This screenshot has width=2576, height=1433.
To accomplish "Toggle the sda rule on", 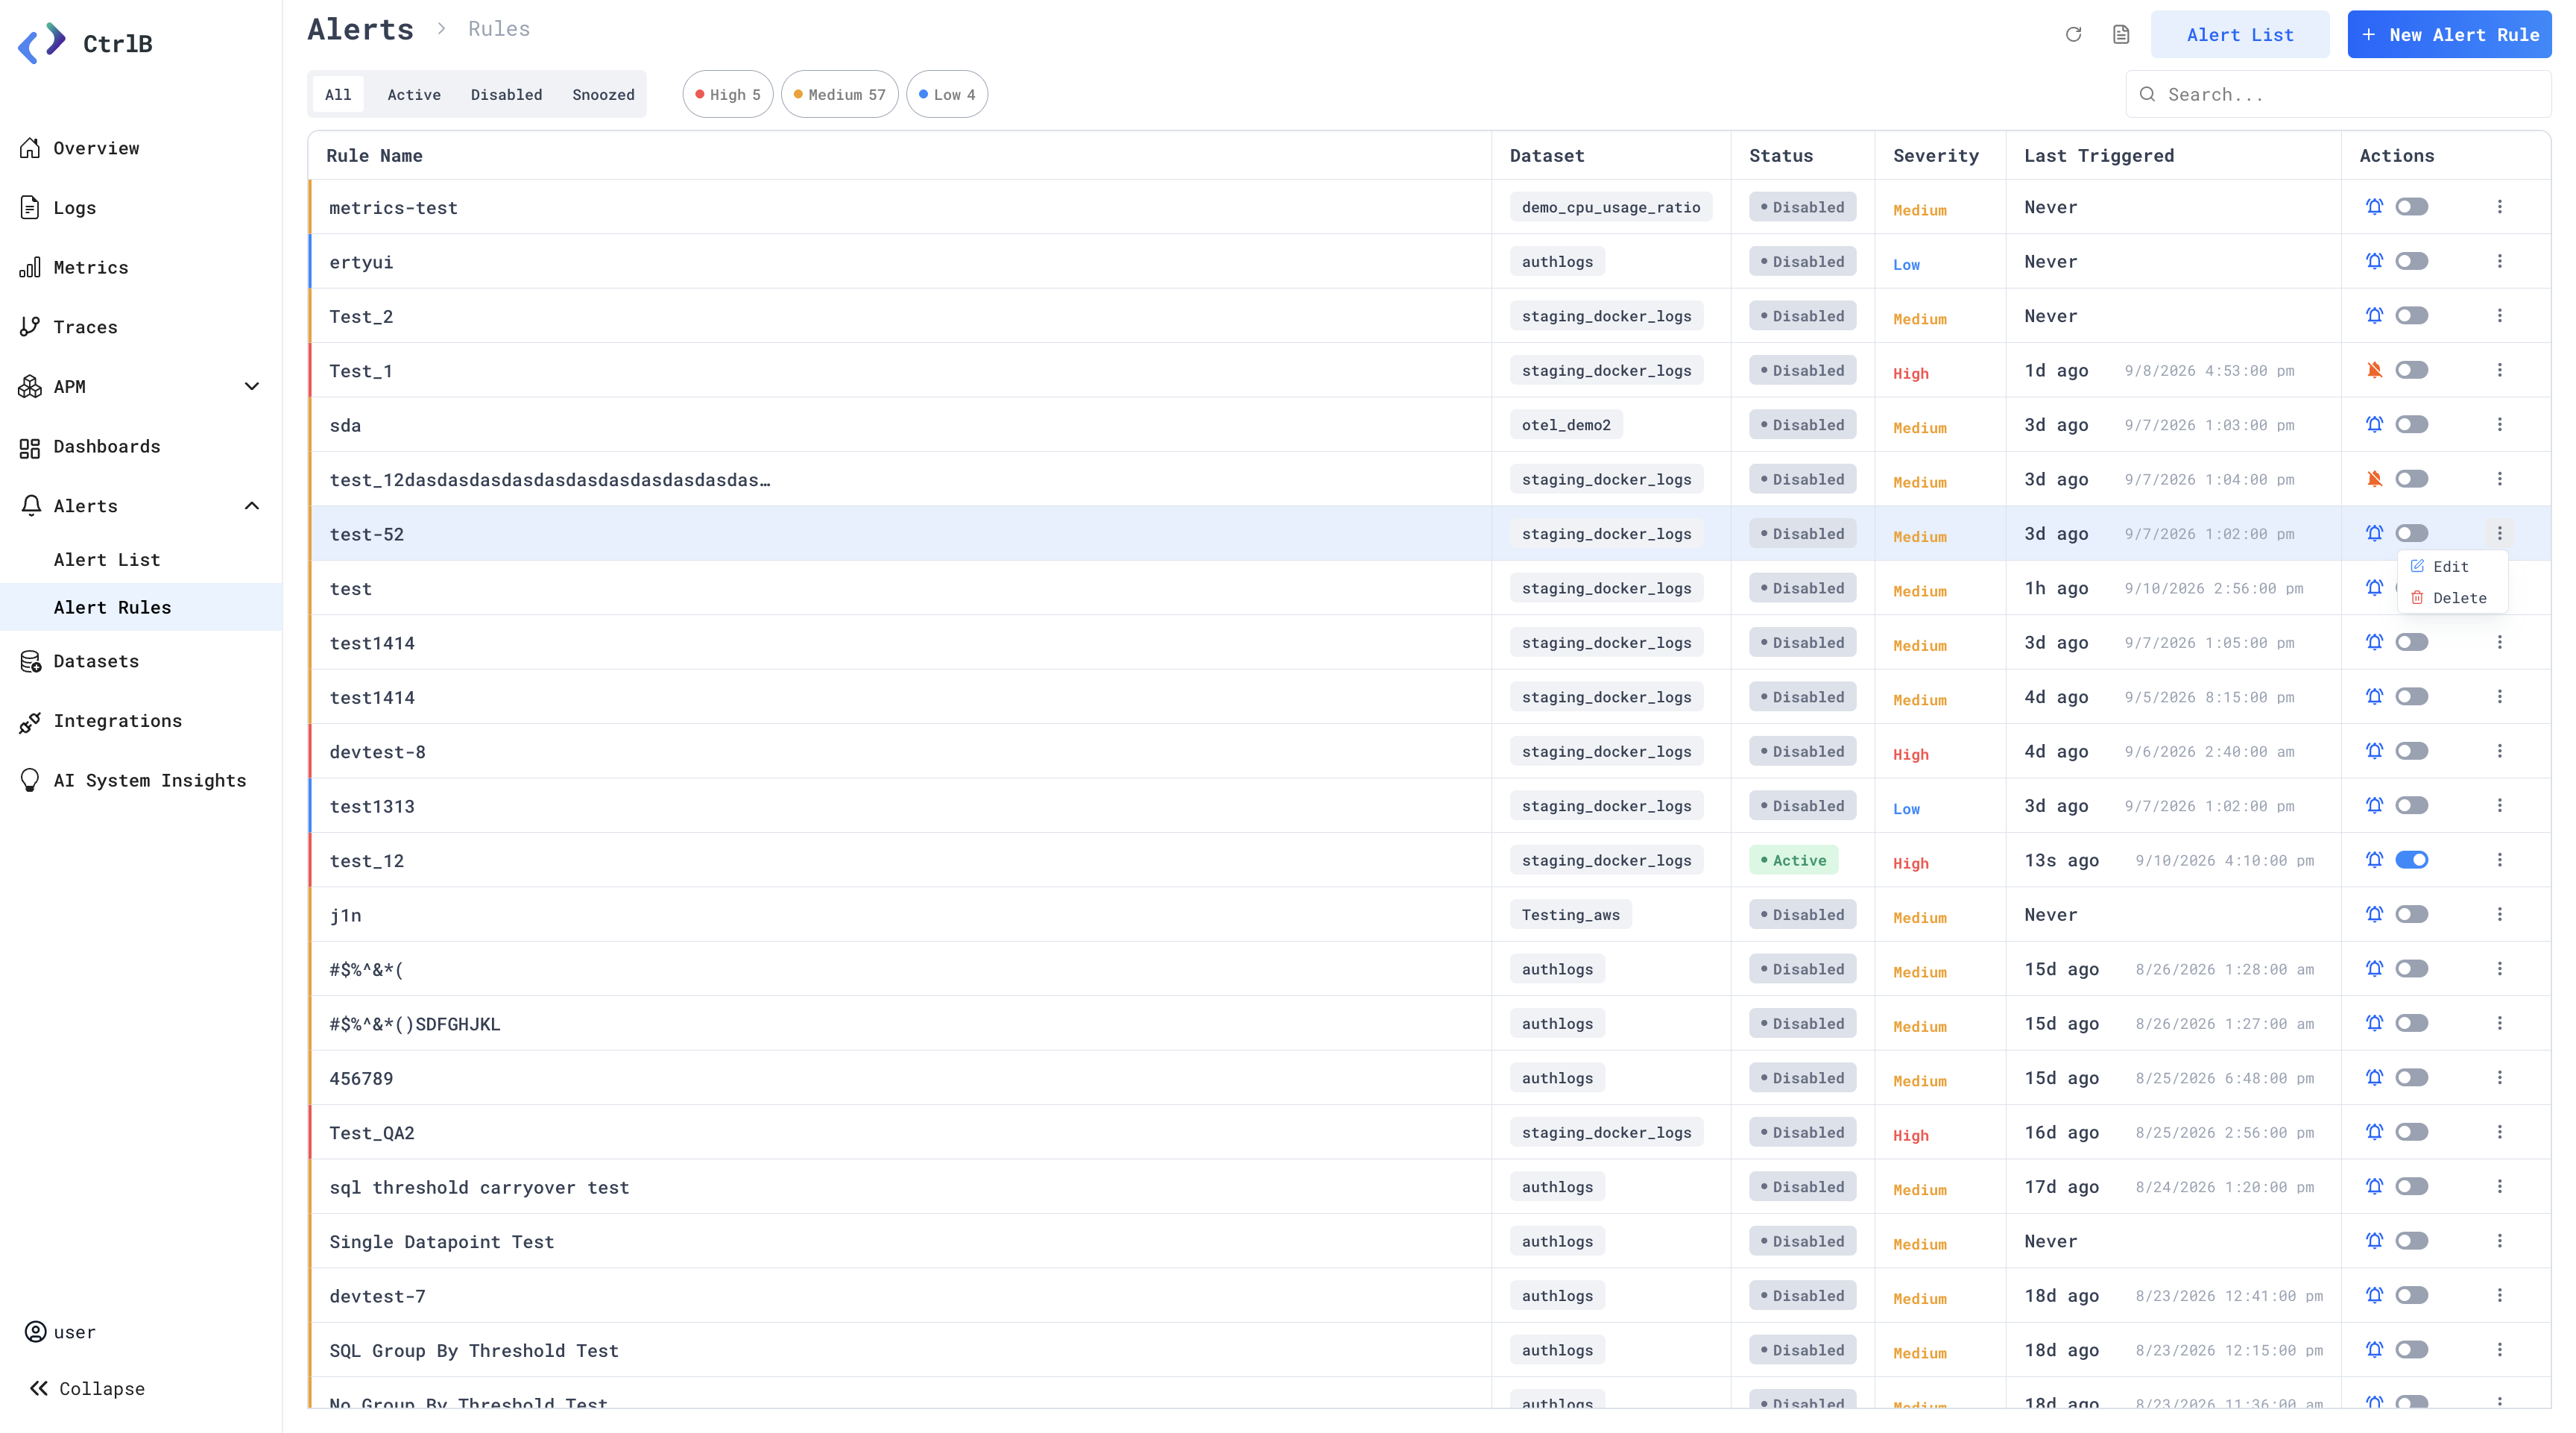I will pyautogui.click(x=2411, y=425).
